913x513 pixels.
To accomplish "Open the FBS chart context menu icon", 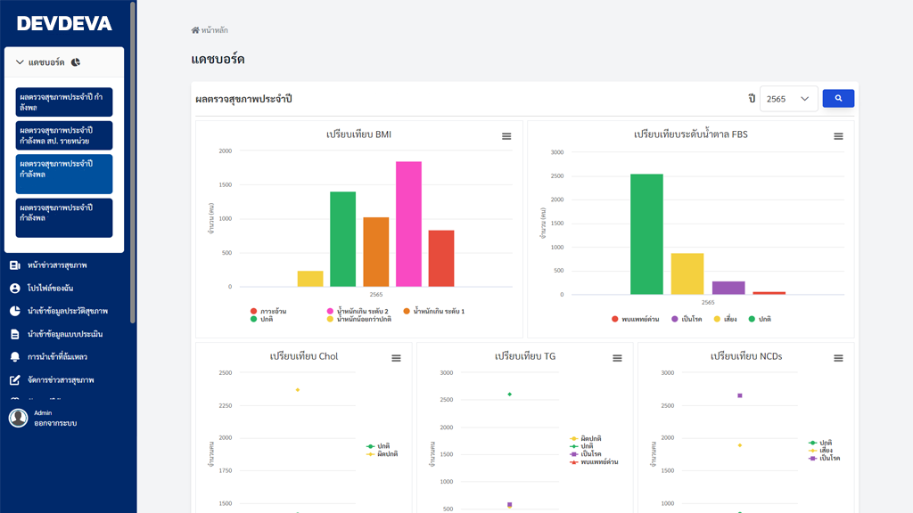I will 838,136.
